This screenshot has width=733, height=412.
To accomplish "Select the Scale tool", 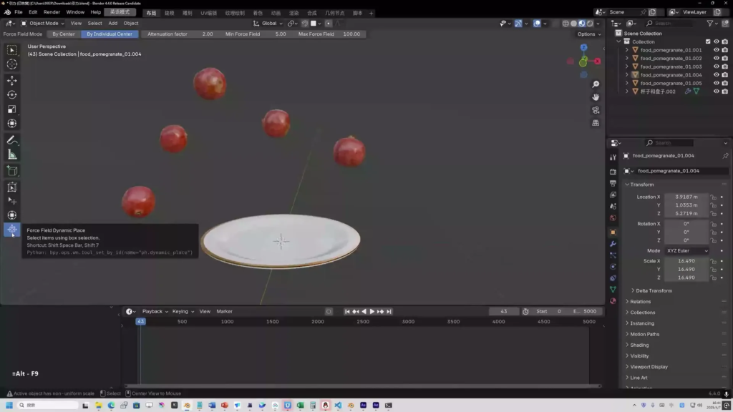I will (x=12, y=109).
